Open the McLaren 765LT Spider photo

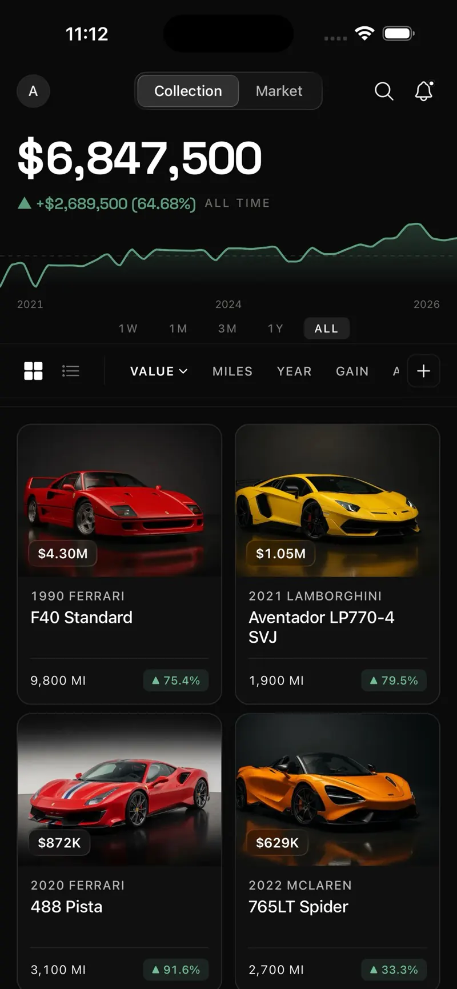click(x=337, y=790)
